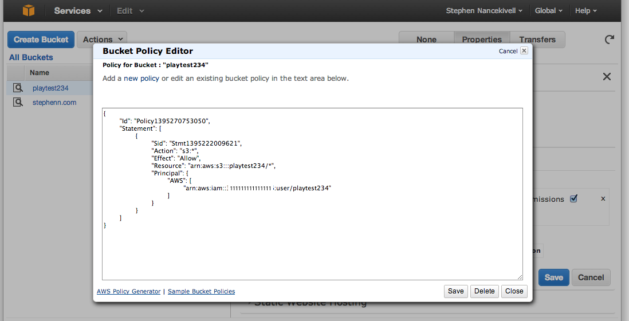Click inside the bucket policy text area

[x=312, y=194]
